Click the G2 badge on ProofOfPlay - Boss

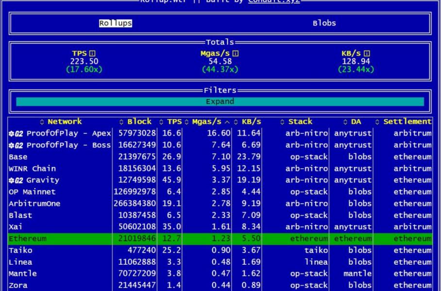tap(16, 145)
